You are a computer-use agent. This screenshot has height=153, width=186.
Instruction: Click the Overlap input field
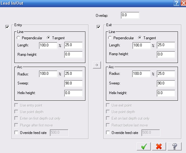130,15
